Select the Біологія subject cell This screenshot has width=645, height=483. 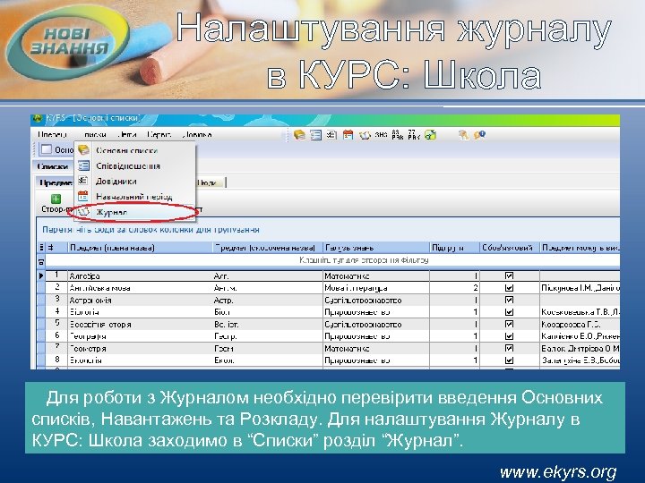pos(140,312)
